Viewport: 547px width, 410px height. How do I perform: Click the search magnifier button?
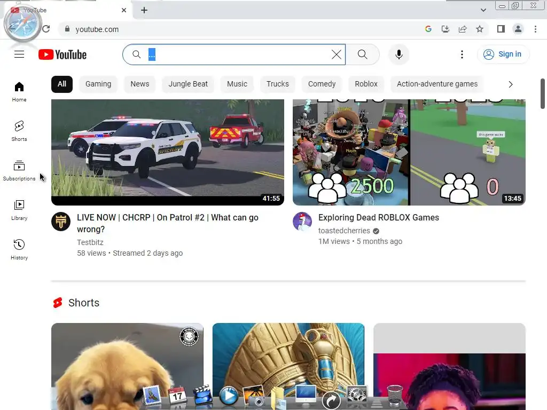pos(363,54)
